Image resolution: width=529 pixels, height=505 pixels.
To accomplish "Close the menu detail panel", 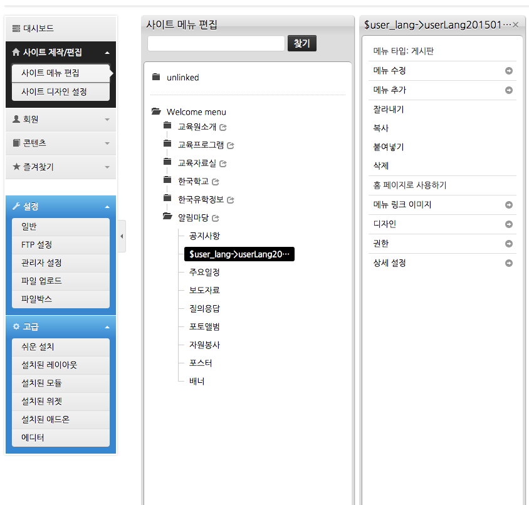I will point(515,24).
